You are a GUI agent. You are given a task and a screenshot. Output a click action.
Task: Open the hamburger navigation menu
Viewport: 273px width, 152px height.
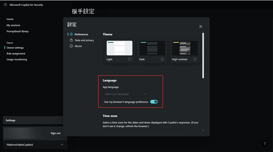tap(5, 5)
